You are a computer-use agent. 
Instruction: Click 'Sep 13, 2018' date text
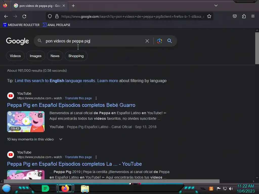145,127
